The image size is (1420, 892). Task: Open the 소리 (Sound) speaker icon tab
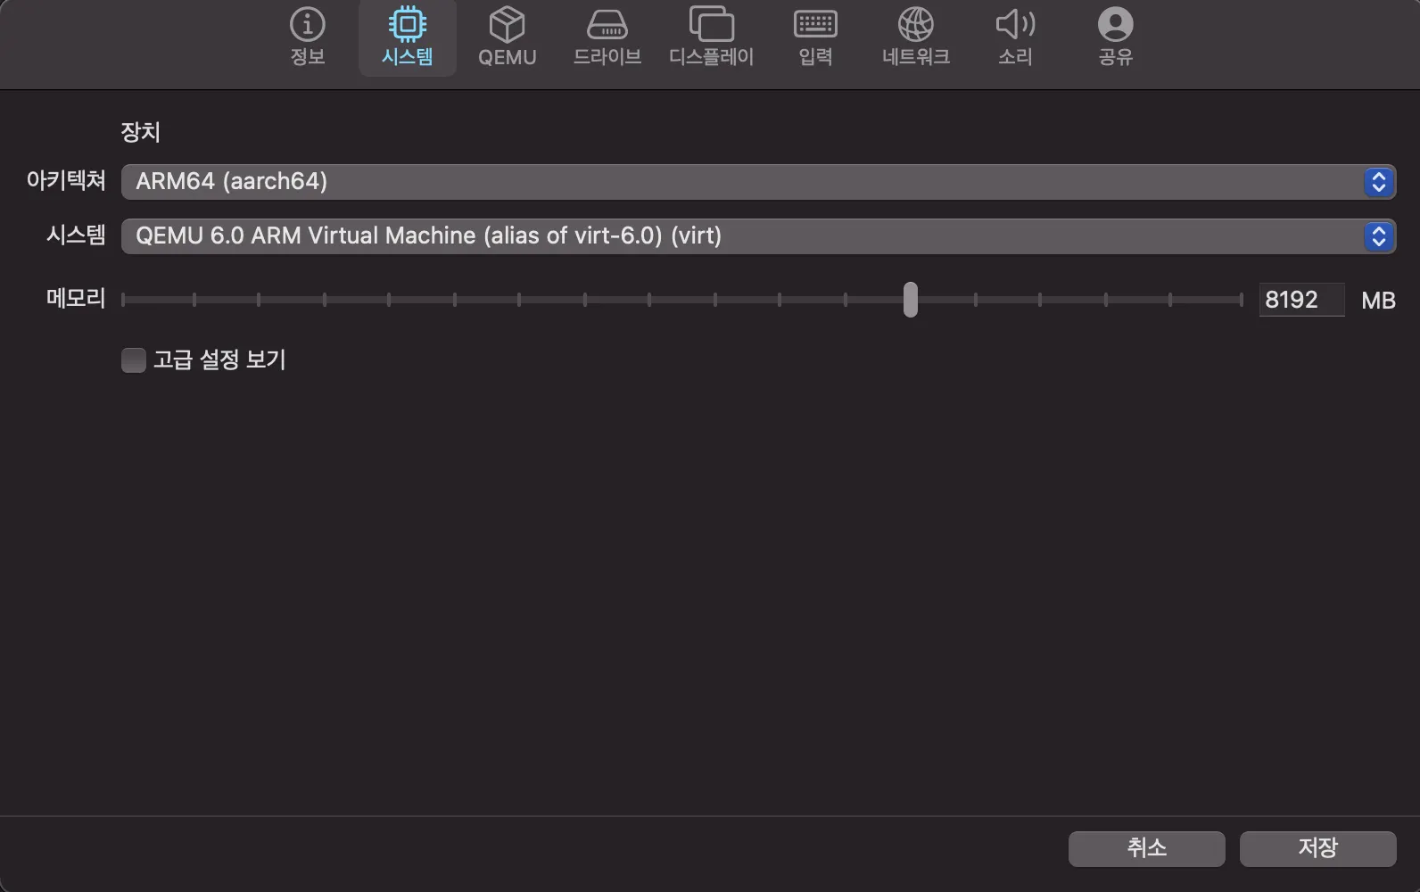[x=1015, y=25]
